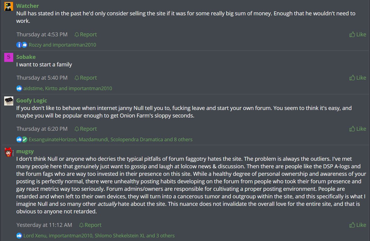Viewport: 370px width, 241px height.
Task: Like Watcher's post
Action: (358, 35)
